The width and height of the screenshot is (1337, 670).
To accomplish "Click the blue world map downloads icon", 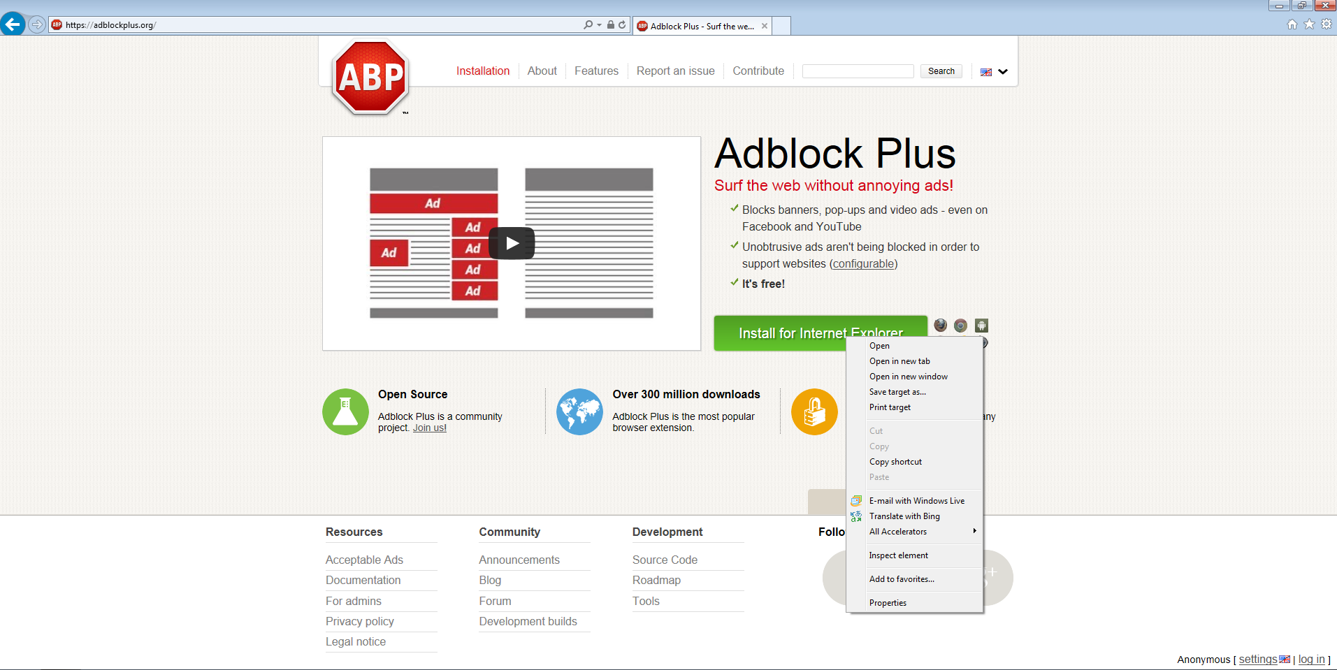I will (579, 412).
